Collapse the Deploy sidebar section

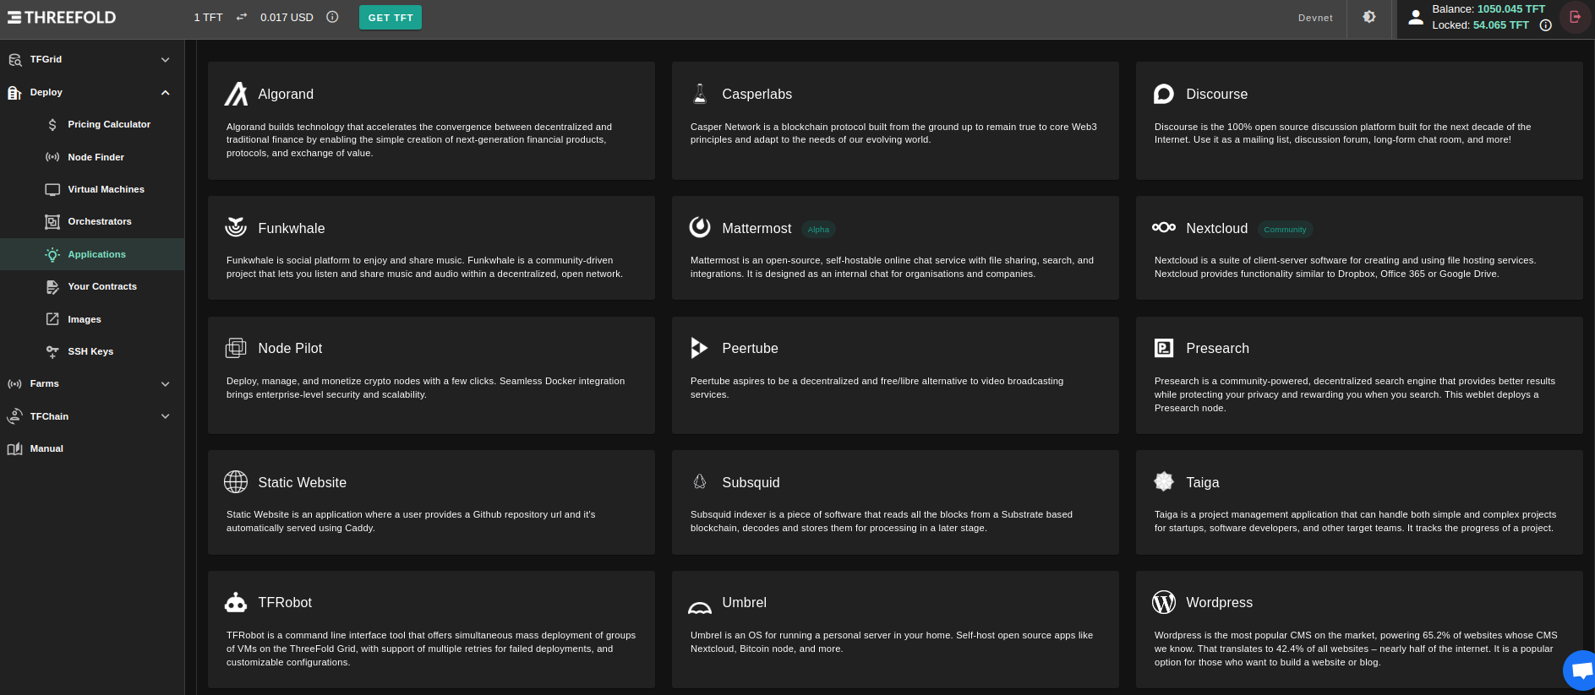point(165,93)
